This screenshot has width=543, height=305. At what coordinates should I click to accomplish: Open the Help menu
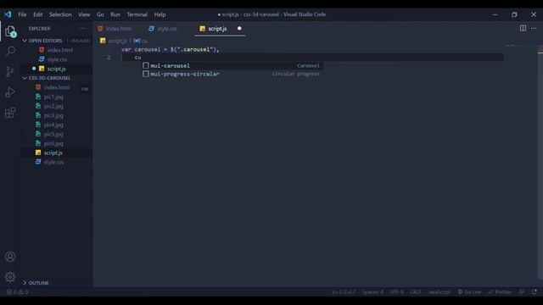[x=160, y=14]
